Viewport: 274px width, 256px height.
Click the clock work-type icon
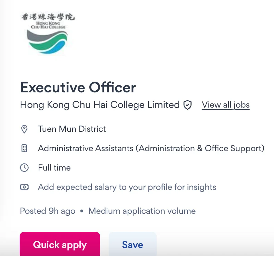pyautogui.click(x=24, y=168)
